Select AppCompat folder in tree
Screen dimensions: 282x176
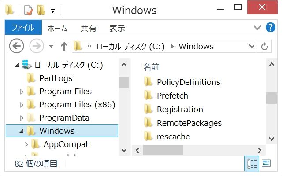66,144
